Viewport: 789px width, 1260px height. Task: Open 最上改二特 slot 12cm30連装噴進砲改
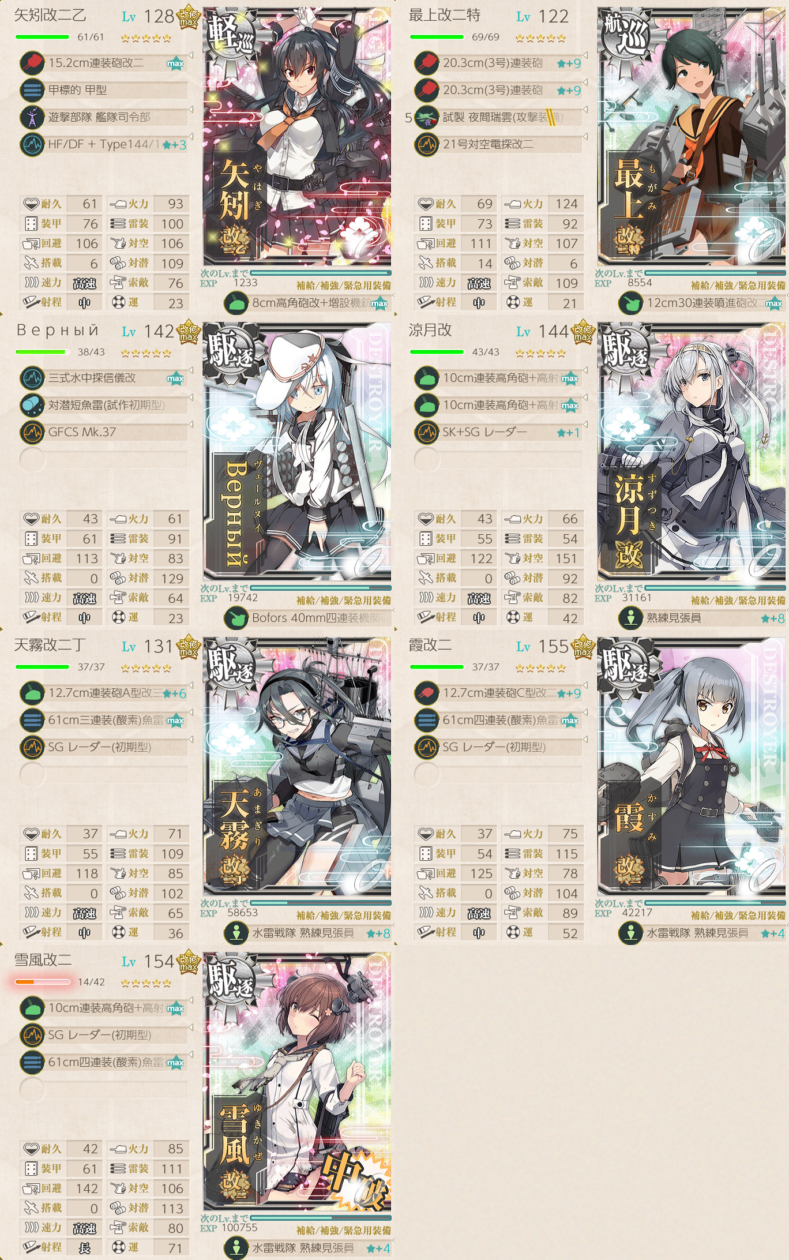[701, 303]
